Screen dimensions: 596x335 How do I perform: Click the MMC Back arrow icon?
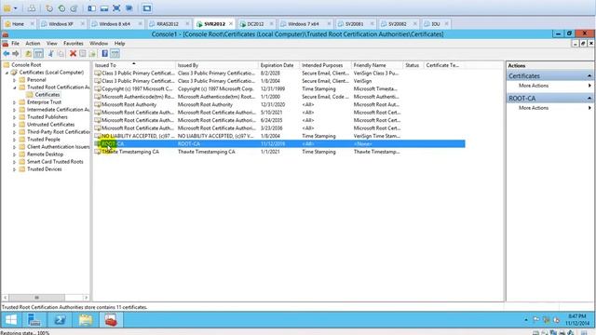[7, 54]
